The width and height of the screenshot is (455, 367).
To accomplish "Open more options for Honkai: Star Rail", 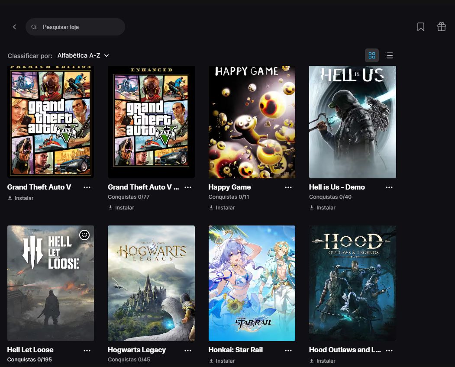I will click(288, 351).
